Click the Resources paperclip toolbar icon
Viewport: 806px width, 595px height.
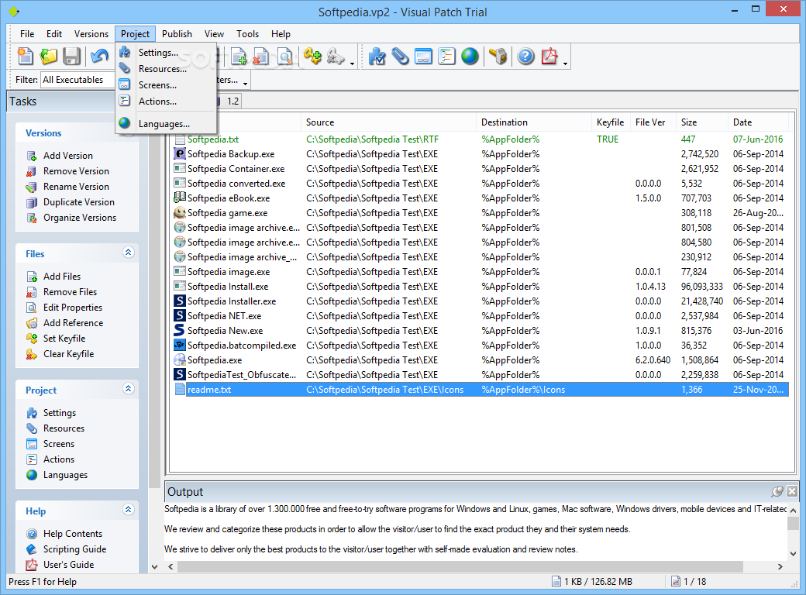pos(400,57)
